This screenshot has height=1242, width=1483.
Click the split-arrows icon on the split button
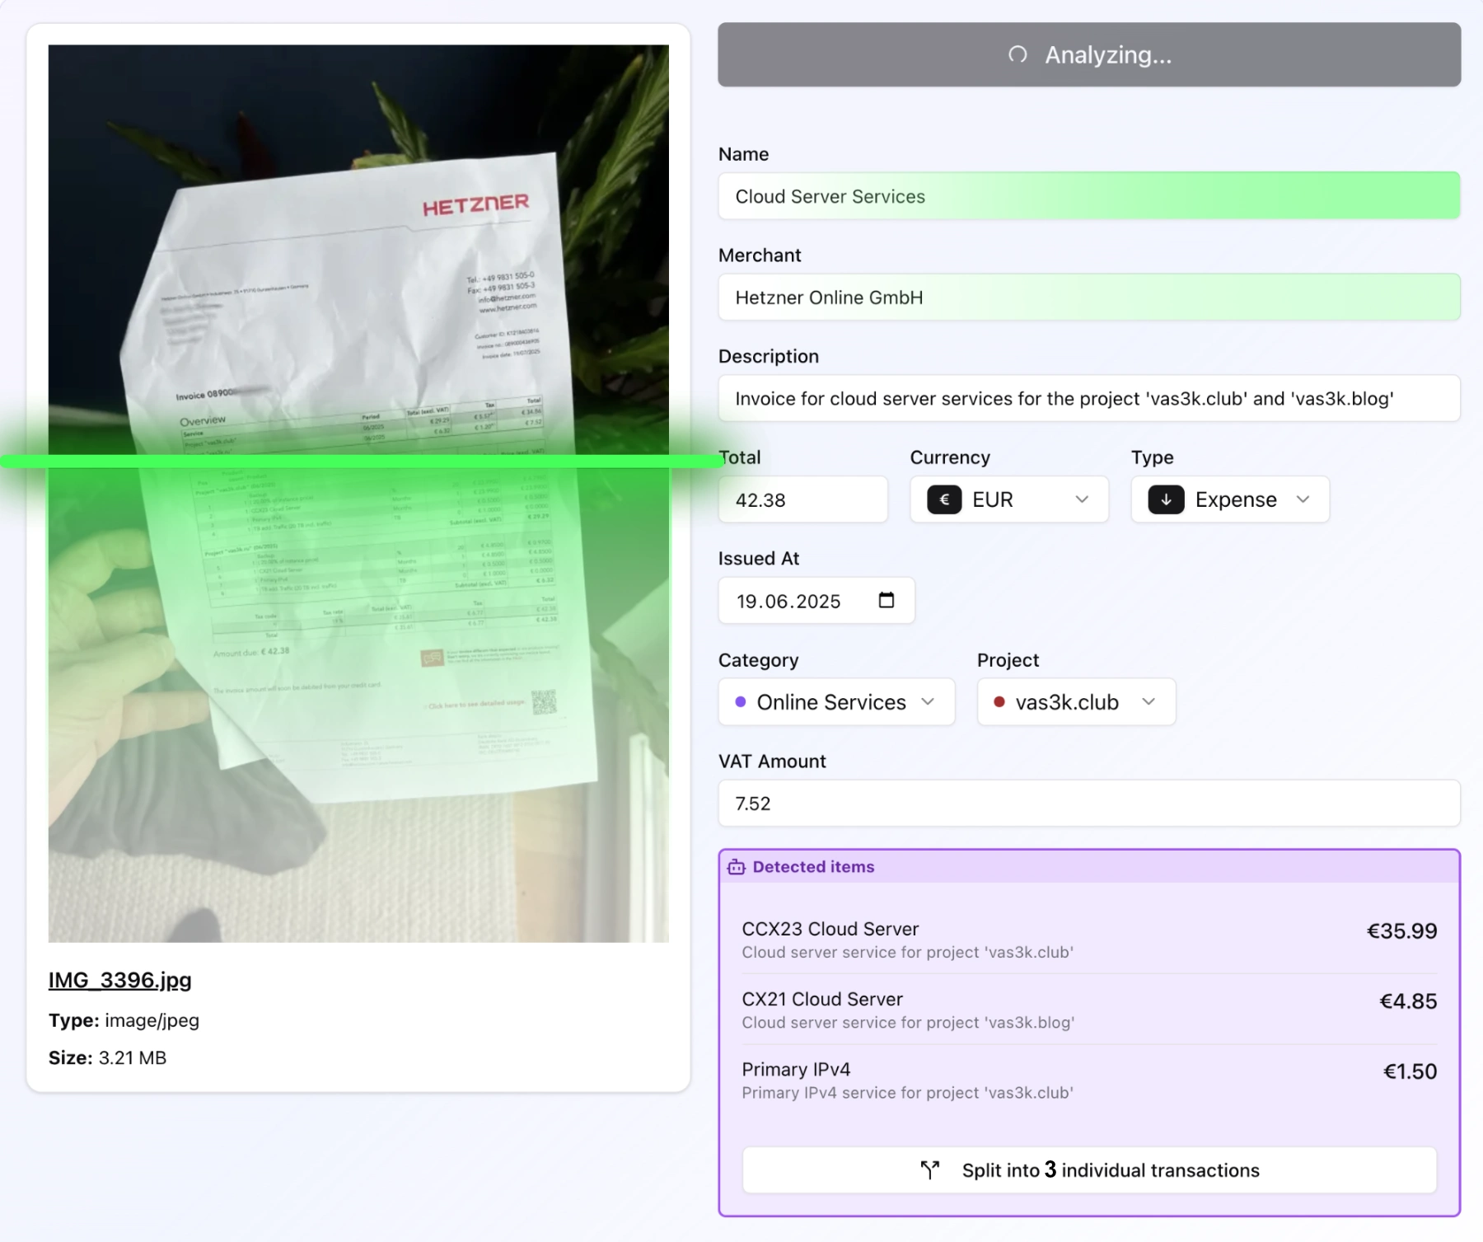coord(929,1169)
